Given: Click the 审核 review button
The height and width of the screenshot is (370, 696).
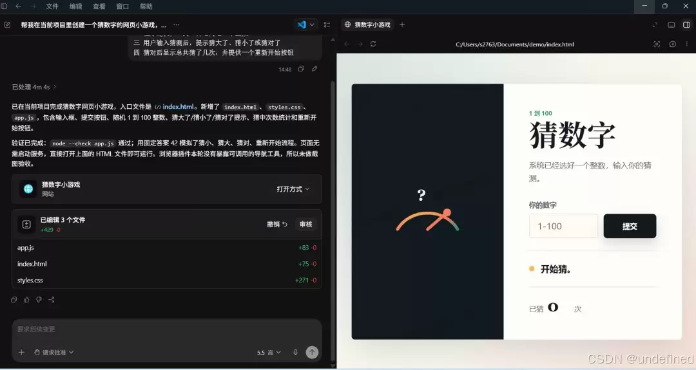Looking at the screenshot, I should (306, 224).
